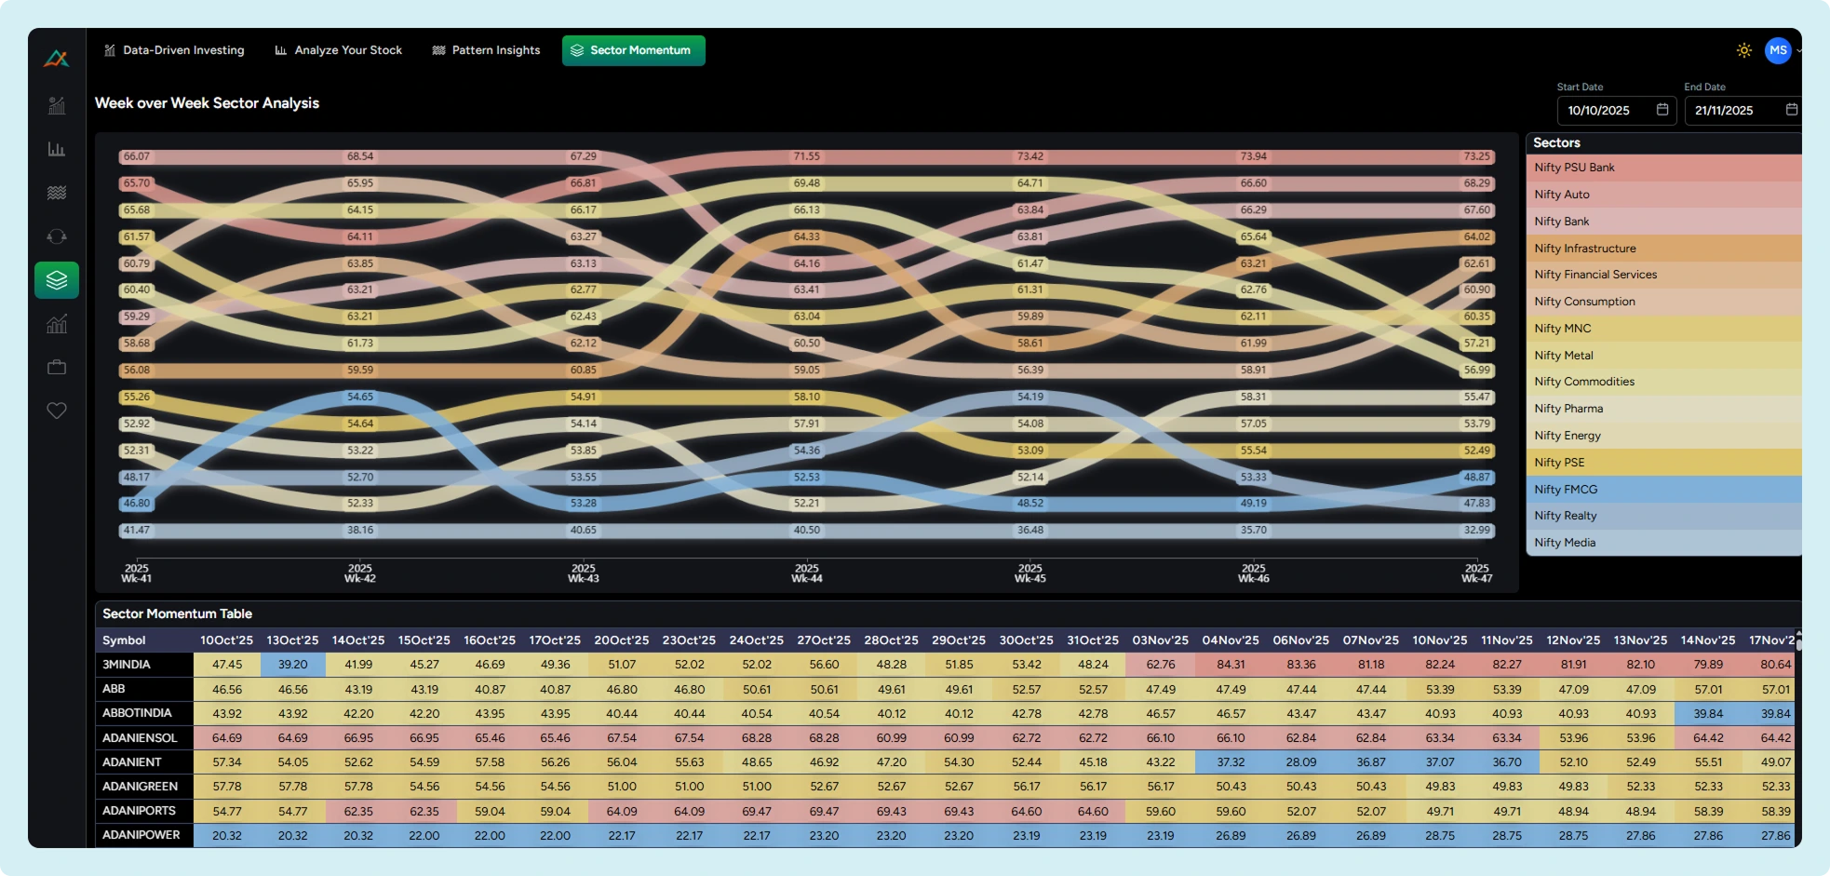Click the growth chart icon below layers
This screenshot has height=876, width=1830.
click(x=57, y=324)
